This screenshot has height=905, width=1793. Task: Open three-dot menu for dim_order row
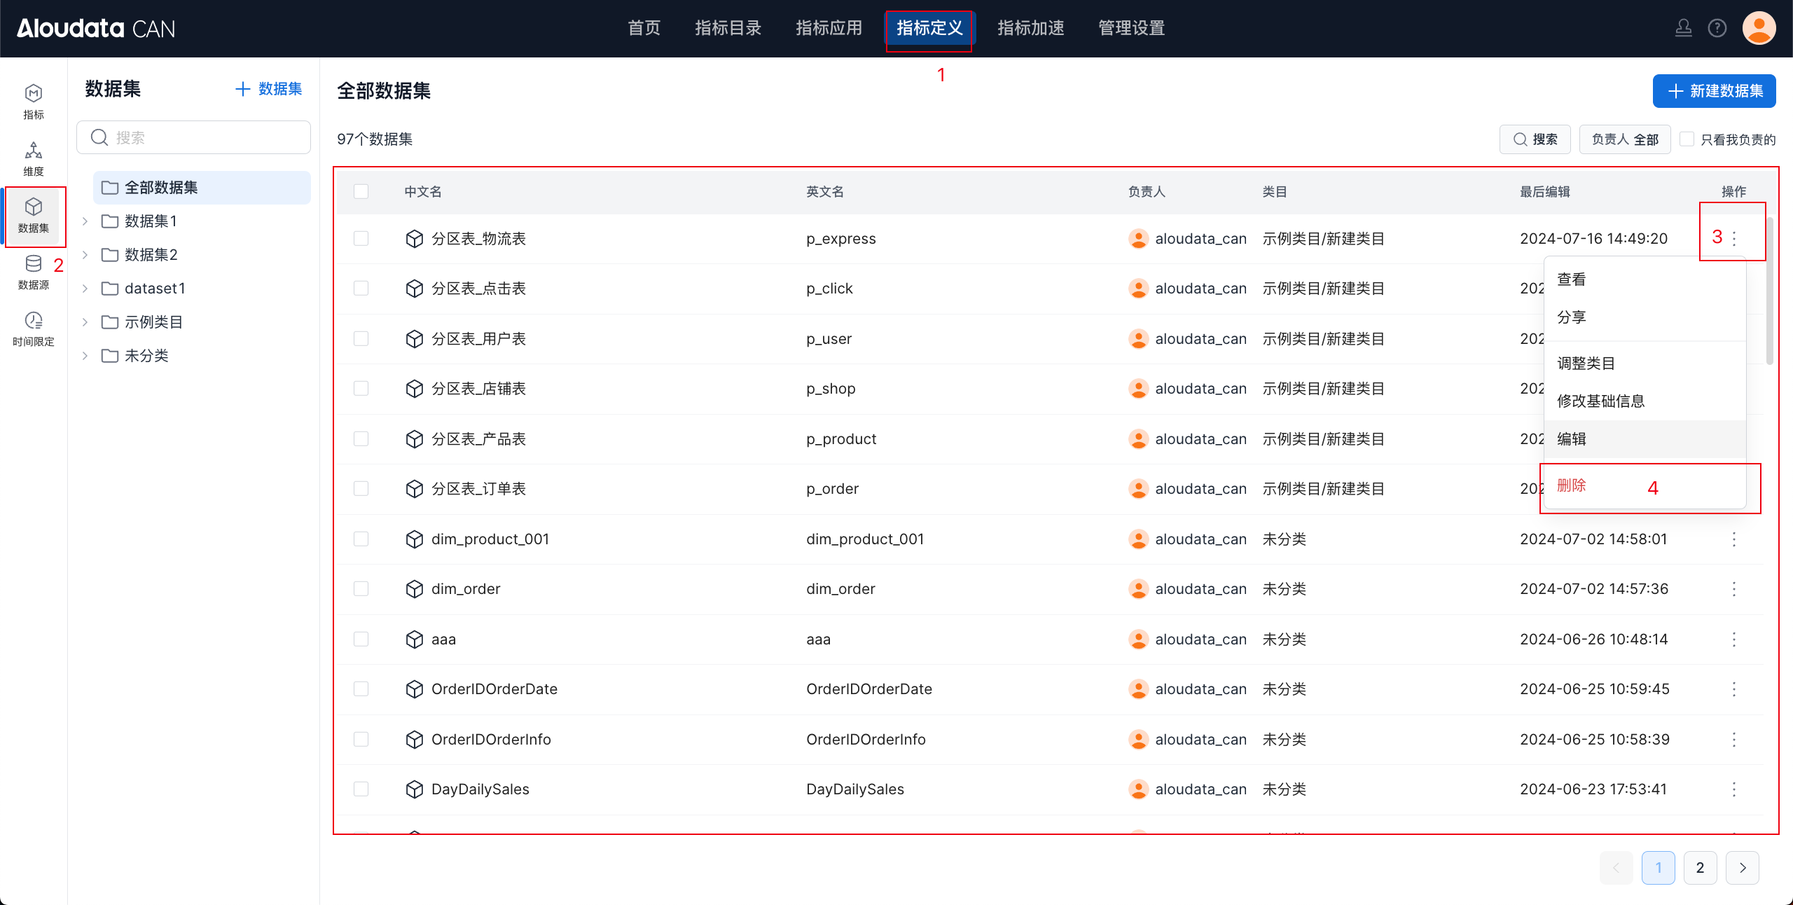pos(1734,589)
